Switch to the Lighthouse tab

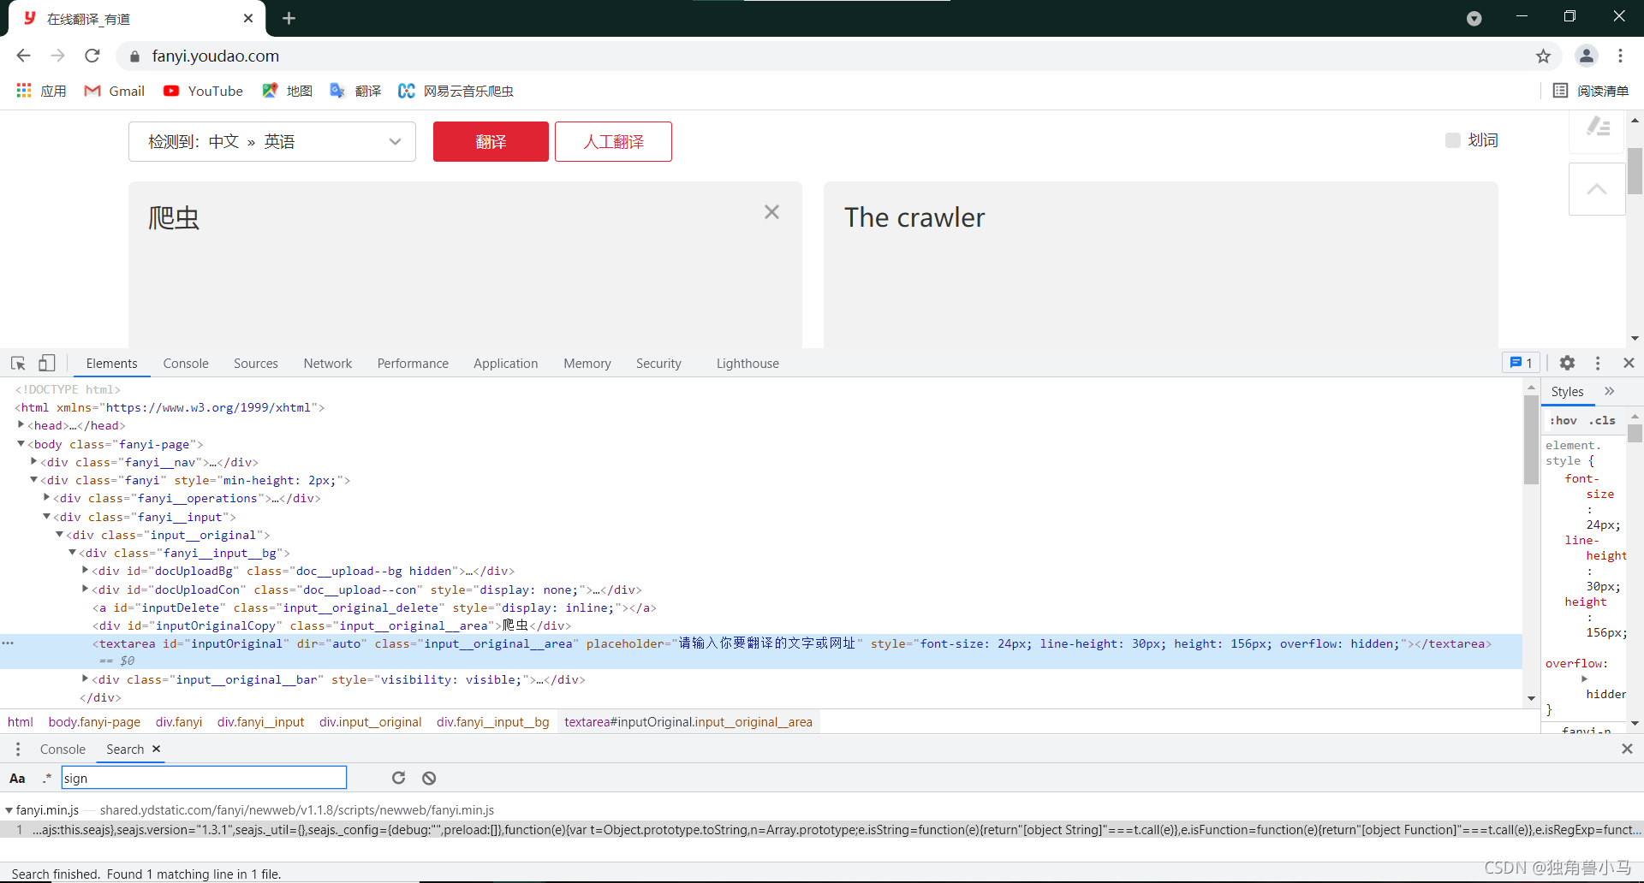[748, 364]
